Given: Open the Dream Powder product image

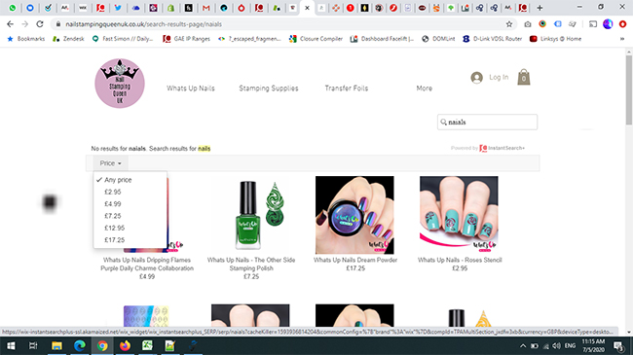Looking at the screenshot, I should pos(354,215).
